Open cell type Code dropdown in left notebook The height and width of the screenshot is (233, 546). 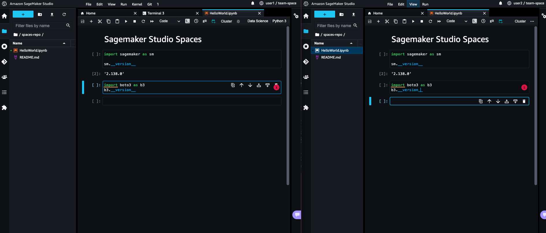pos(170,21)
